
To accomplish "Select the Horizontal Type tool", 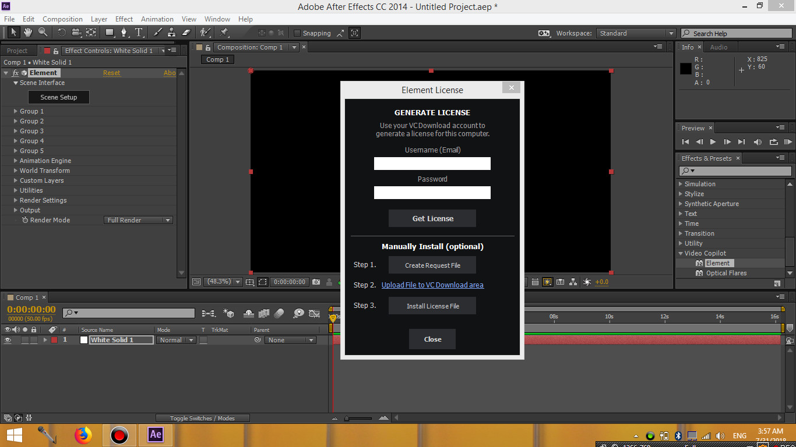I will tap(139, 33).
